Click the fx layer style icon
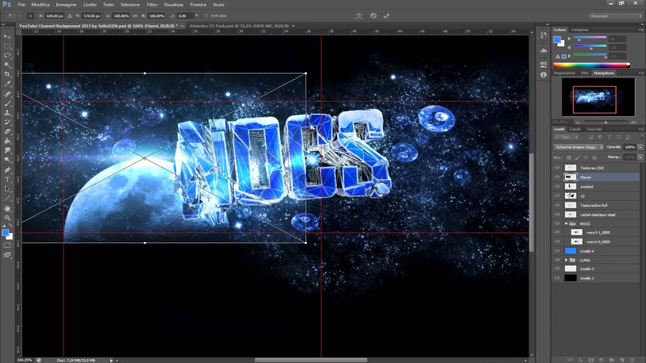This screenshot has height=363, width=646. click(581, 359)
